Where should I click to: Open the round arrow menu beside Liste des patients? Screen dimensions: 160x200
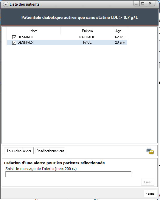(x=5, y=4)
